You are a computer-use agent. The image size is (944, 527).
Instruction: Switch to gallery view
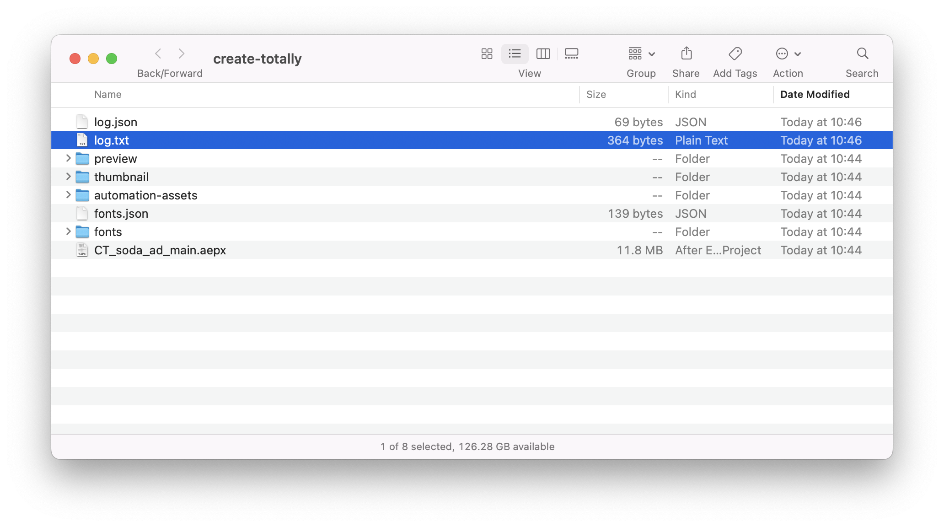coord(571,54)
